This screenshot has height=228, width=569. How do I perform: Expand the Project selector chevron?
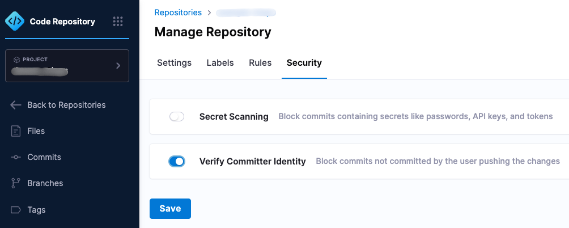click(x=118, y=66)
